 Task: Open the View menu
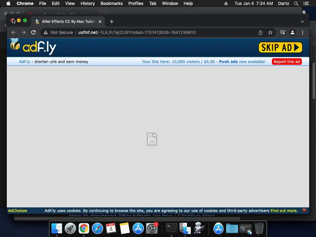click(x=70, y=3)
